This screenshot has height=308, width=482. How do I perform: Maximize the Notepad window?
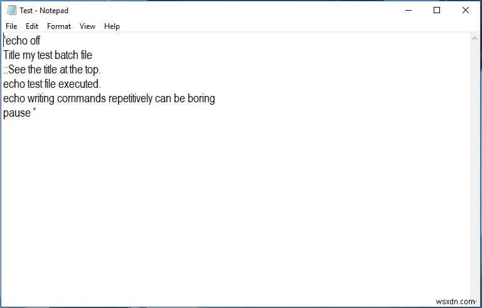click(x=437, y=10)
